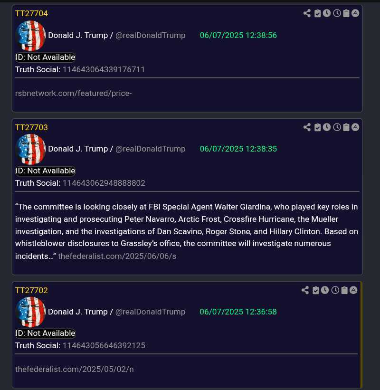The width and height of the screenshot is (380, 390).
Task: Open thefederalist.com/2025/05/02/n link
Action: tap(75, 369)
